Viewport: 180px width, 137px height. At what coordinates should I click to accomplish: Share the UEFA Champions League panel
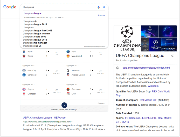click(172, 56)
